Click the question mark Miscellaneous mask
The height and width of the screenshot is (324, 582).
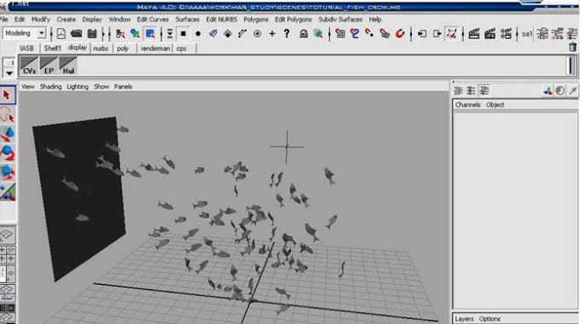tap(287, 34)
